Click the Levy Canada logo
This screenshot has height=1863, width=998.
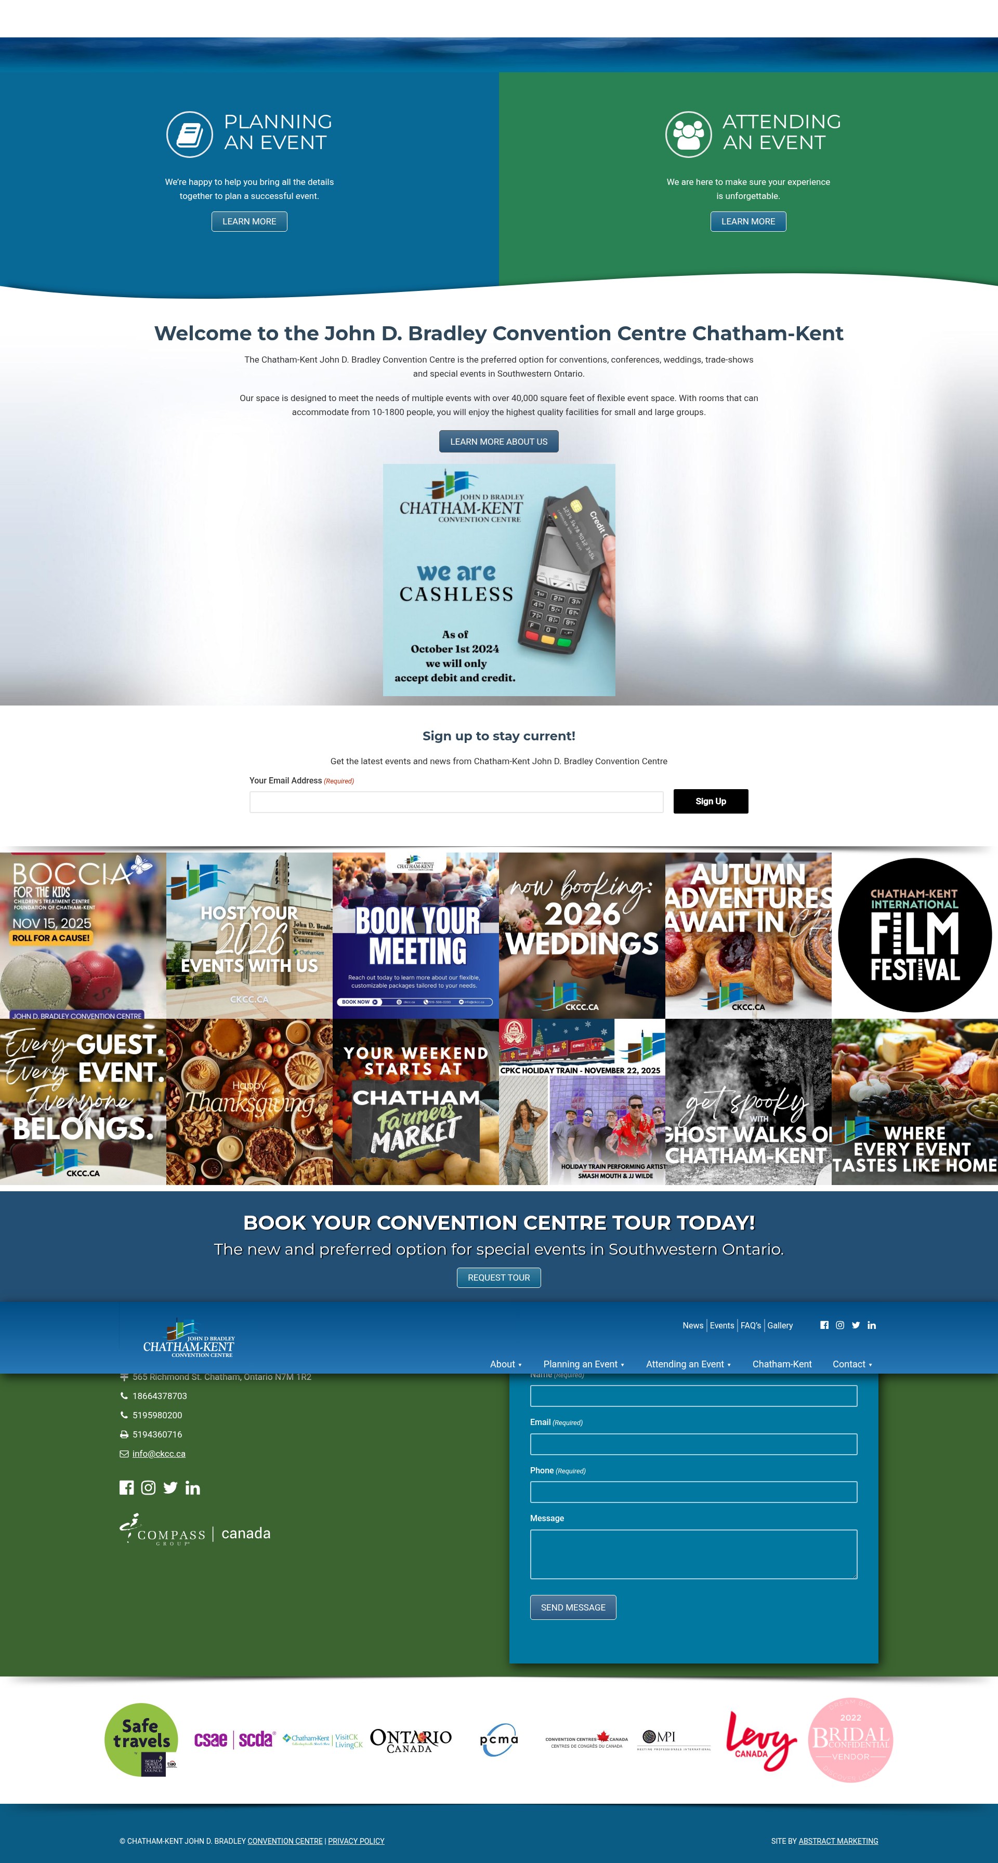coord(761,1740)
